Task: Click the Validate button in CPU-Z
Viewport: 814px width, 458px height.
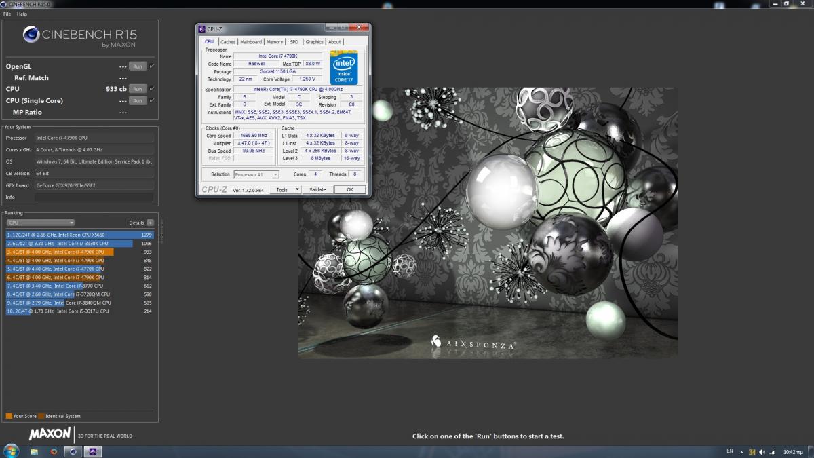Action: point(317,190)
